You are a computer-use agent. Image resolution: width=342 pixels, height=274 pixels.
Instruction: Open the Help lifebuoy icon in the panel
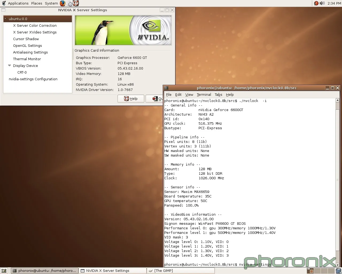[76, 3]
